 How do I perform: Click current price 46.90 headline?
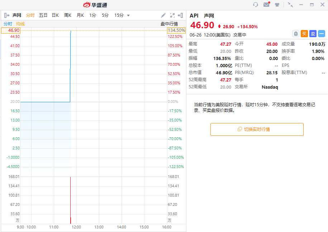coord(202,25)
